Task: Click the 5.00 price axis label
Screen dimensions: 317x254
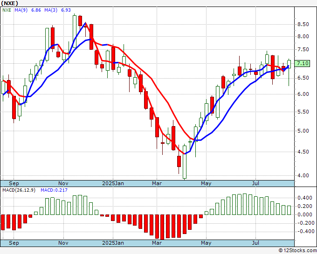Action: coord(303,131)
